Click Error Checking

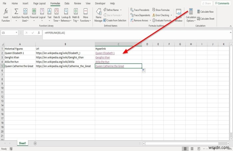(x=161, y=15)
